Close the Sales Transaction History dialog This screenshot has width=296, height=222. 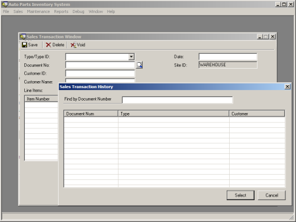tap(288, 86)
